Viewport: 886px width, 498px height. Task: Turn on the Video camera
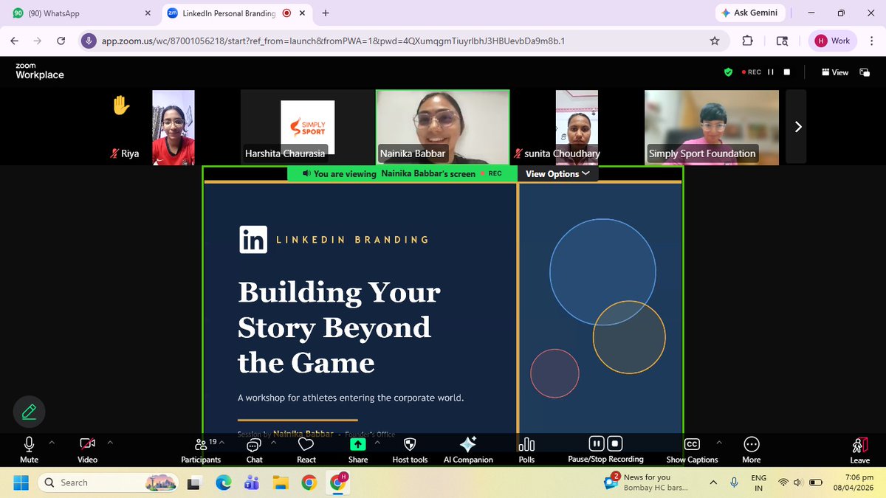point(87,449)
